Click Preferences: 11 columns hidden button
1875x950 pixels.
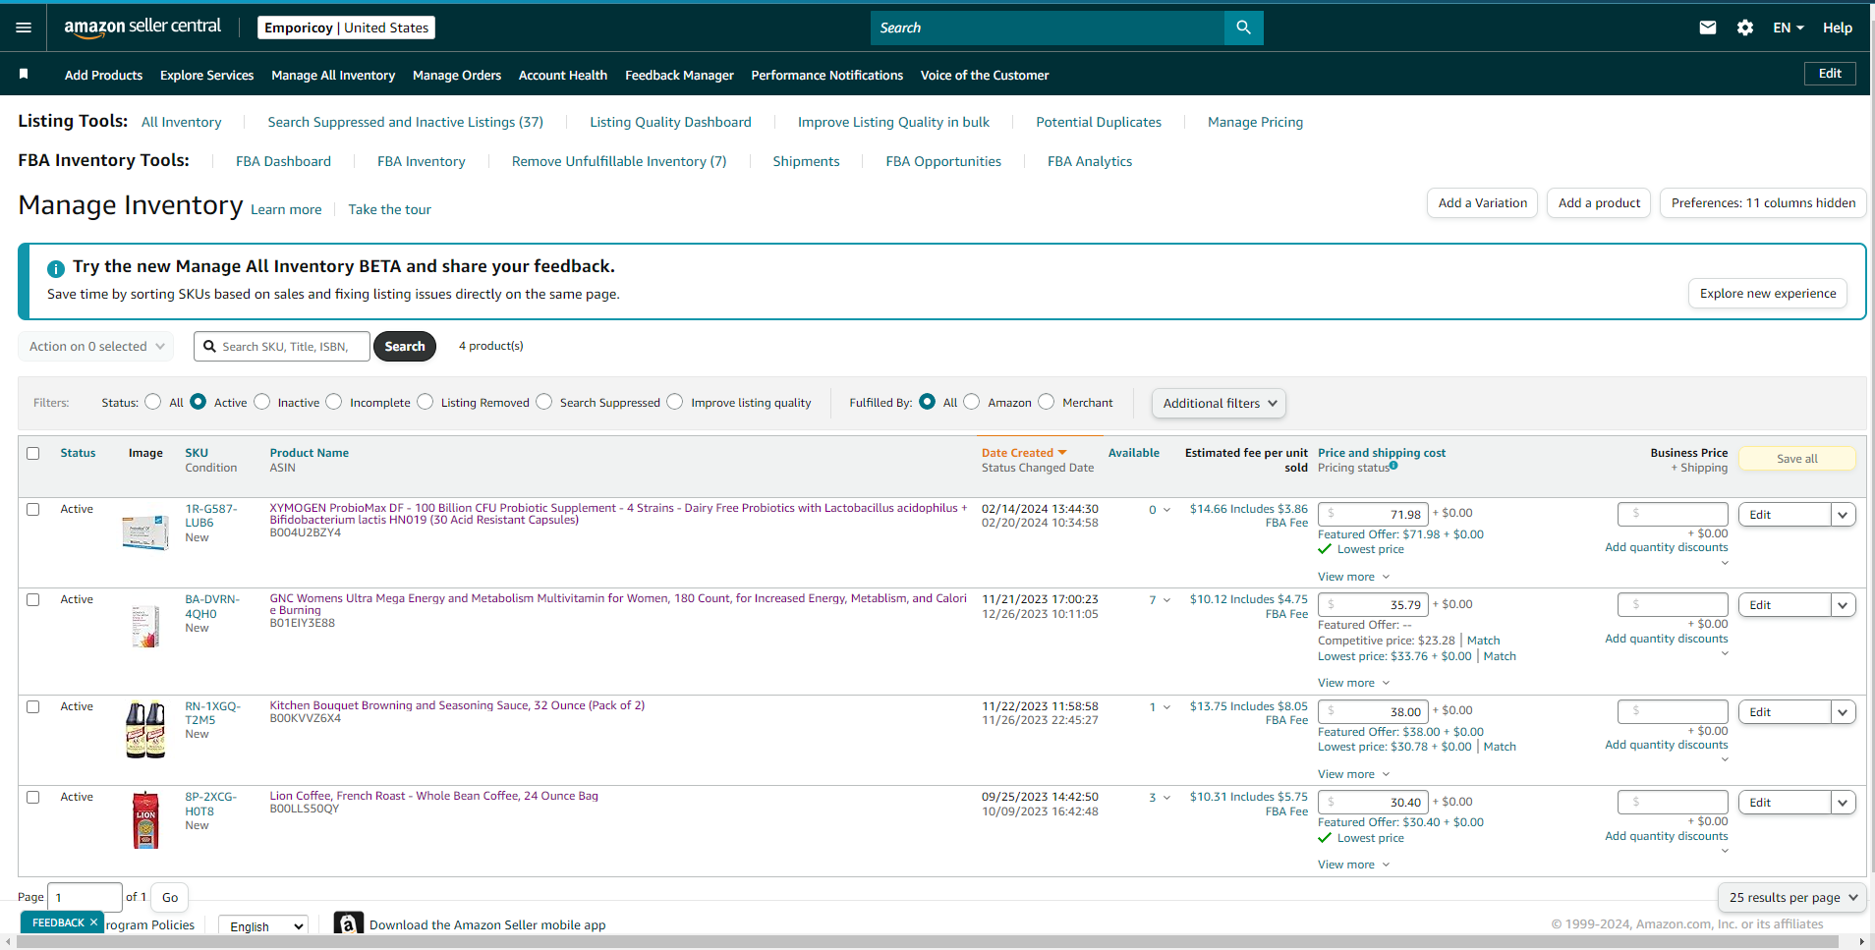(x=1763, y=203)
